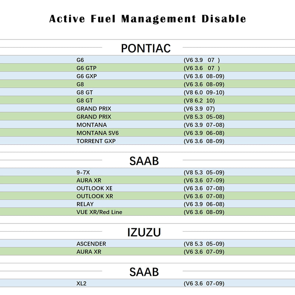Select '(V6 3.6 08-09)' in the TORRENT GXP row
This screenshot has width=295, height=295.
click(x=204, y=141)
